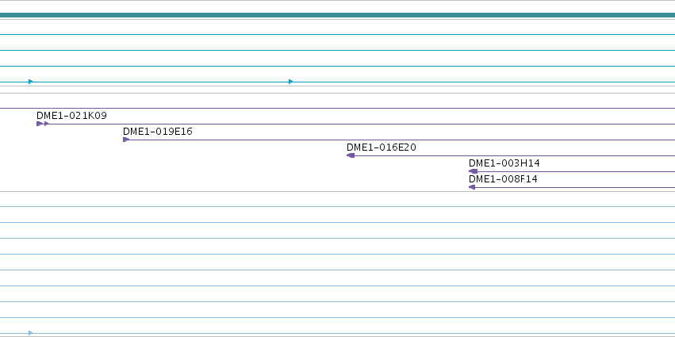Click the DME1-019E16 clone label

[x=158, y=132]
